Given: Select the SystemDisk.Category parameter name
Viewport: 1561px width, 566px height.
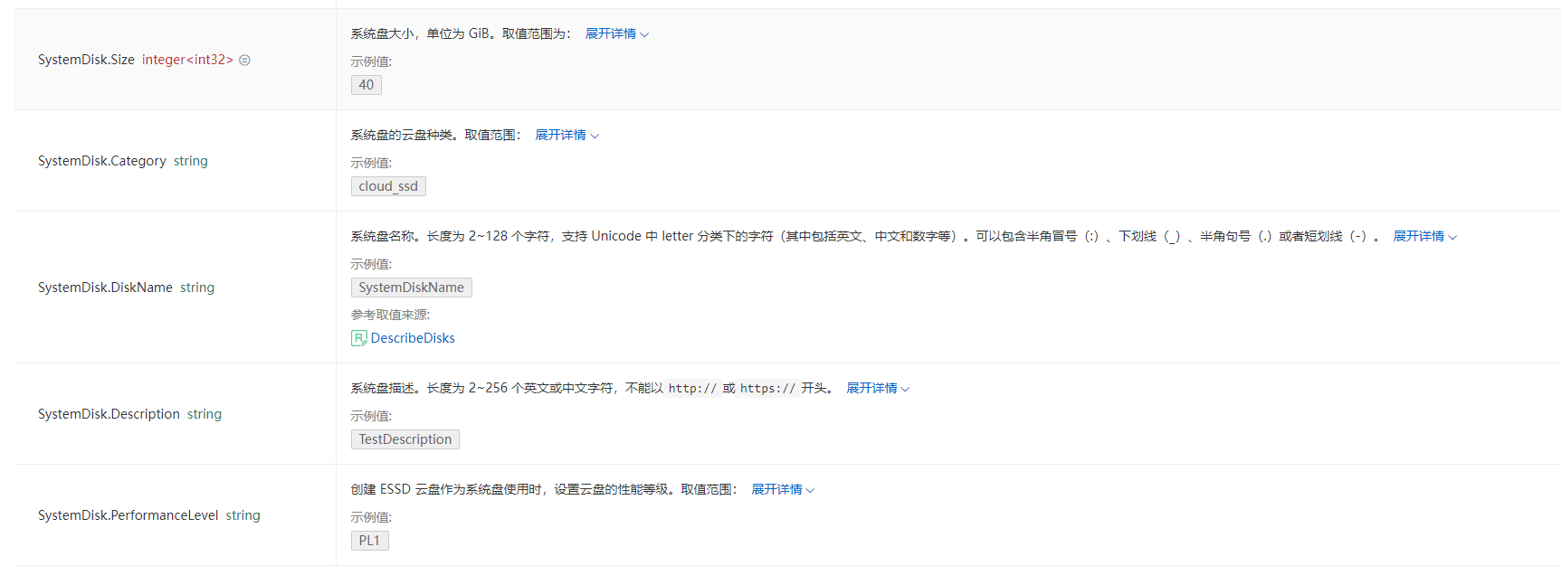Looking at the screenshot, I should tap(102, 161).
